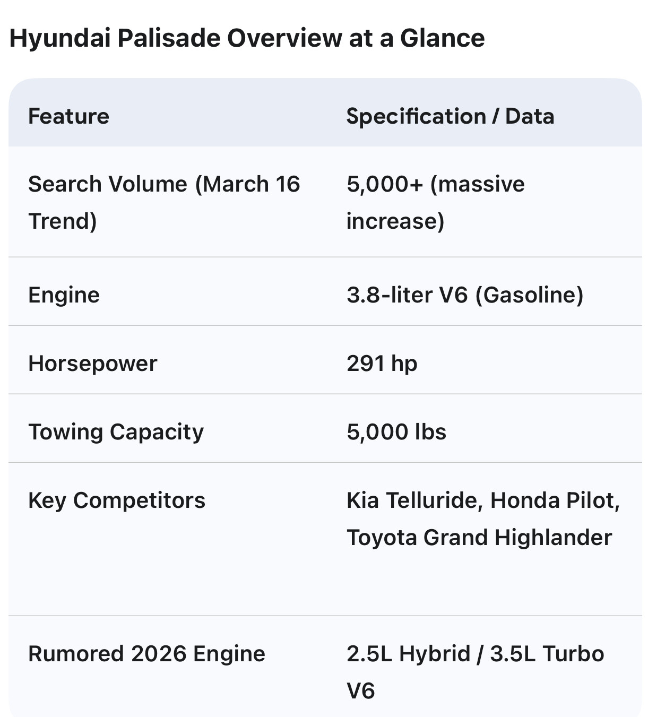Select the Specification / Data column header

[x=450, y=116]
